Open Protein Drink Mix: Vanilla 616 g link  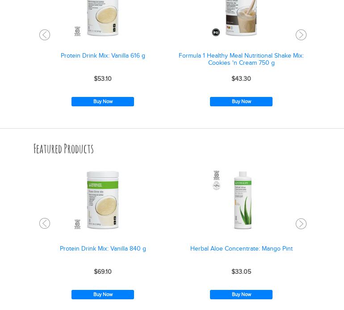tap(103, 55)
